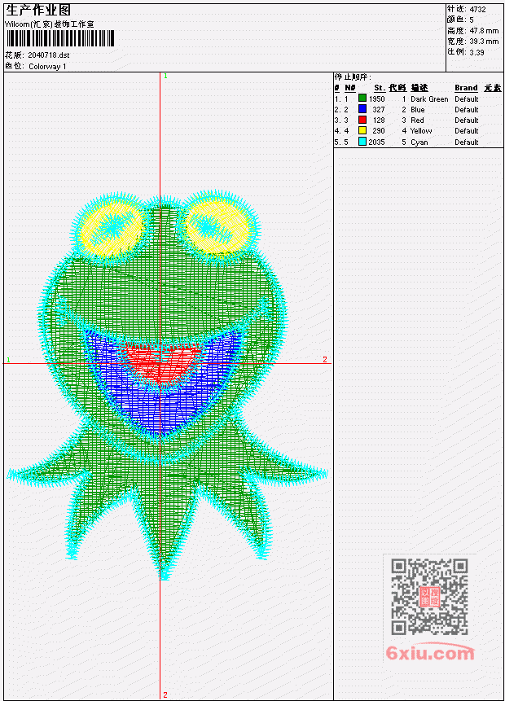
Task: Select the 'Cyan' description text
Action: (419, 142)
